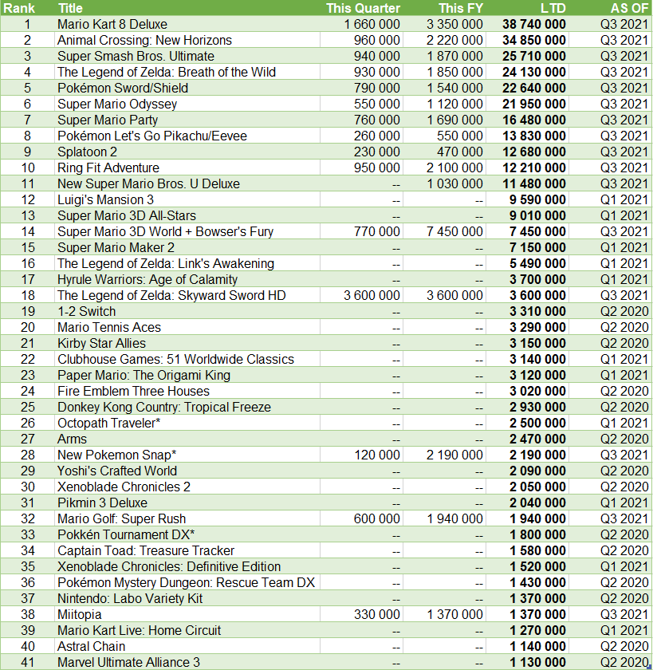Image resolution: width=653 pixels, height=670 pixels.
Task: Select the 1-2 Switch title cell
Action: pos(187,311)
